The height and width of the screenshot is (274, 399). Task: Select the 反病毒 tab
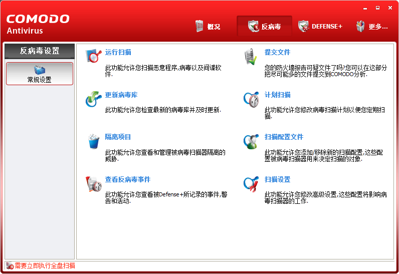tap(264, 26)
